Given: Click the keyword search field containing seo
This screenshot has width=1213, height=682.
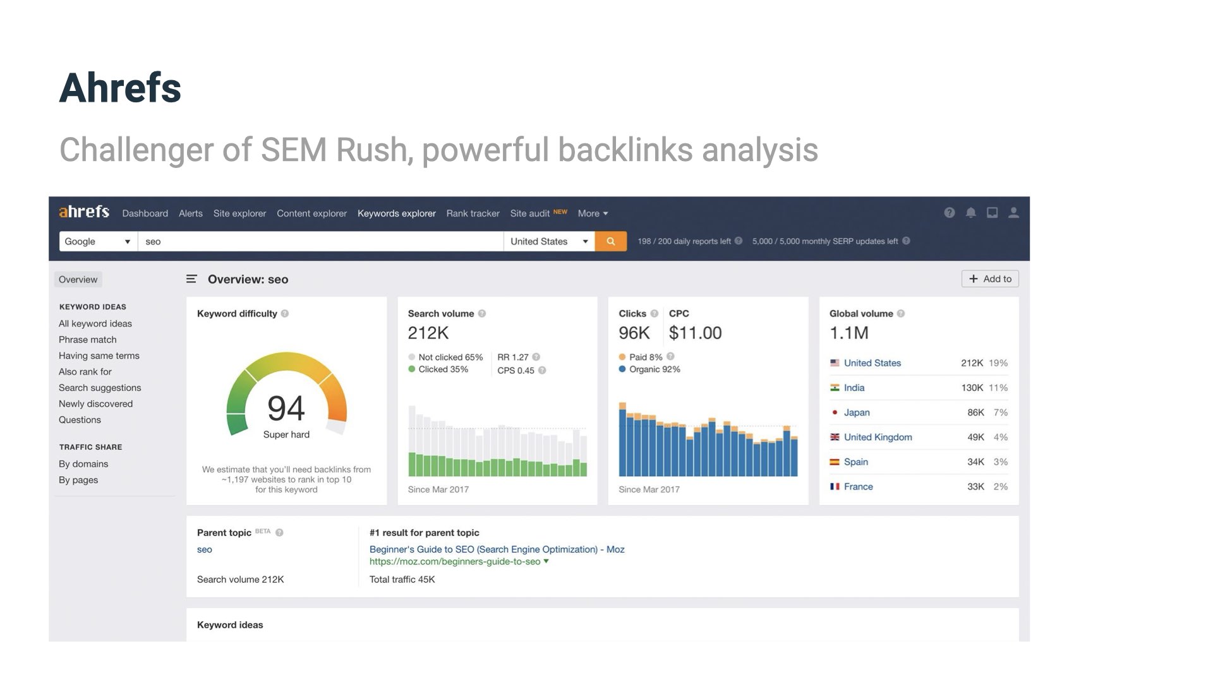Looking at the screenshot, I should pos(320,241).
